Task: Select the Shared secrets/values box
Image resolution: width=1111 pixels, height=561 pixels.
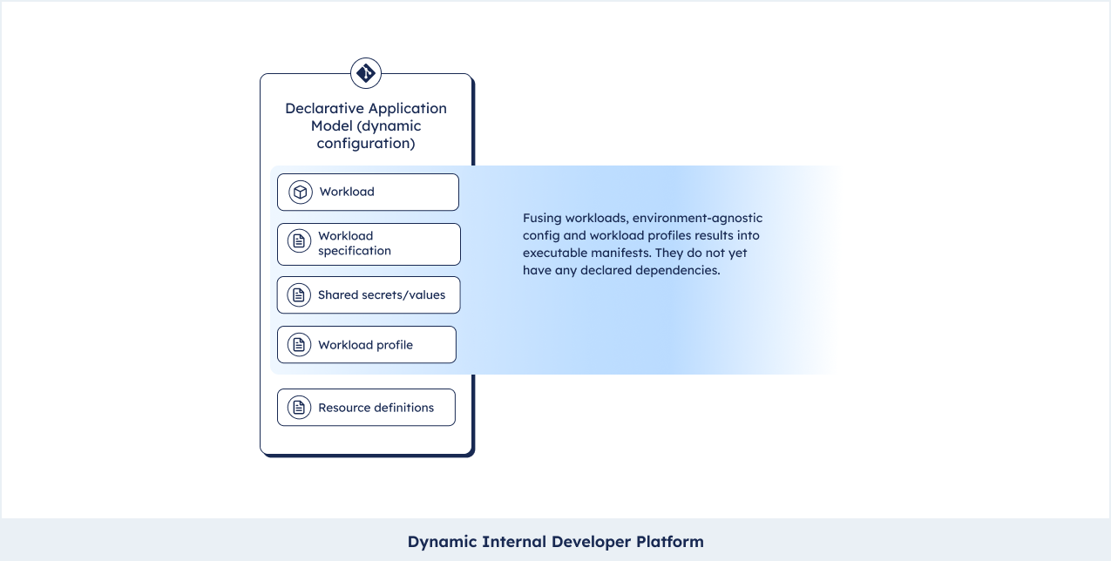Action: [369, 295]
